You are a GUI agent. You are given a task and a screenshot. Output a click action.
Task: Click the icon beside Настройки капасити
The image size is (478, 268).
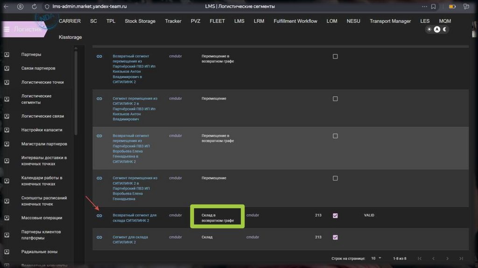click(x=7, y=130)
